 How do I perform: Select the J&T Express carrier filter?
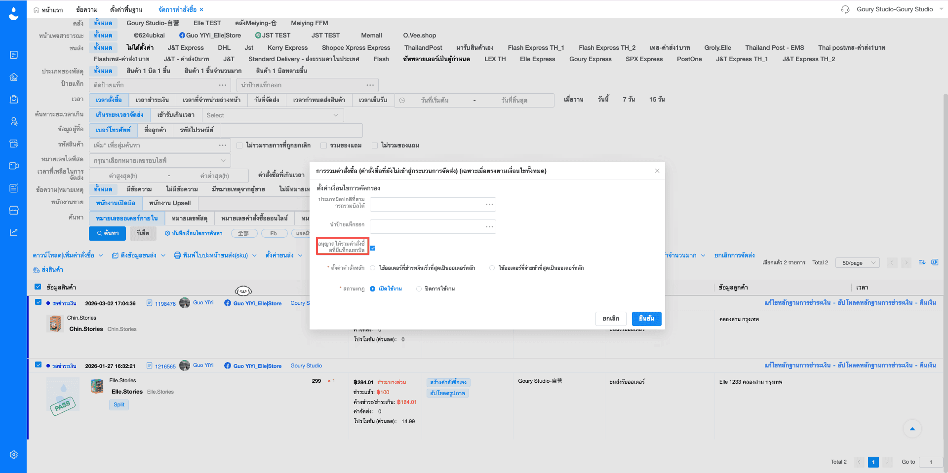point(186,48)
